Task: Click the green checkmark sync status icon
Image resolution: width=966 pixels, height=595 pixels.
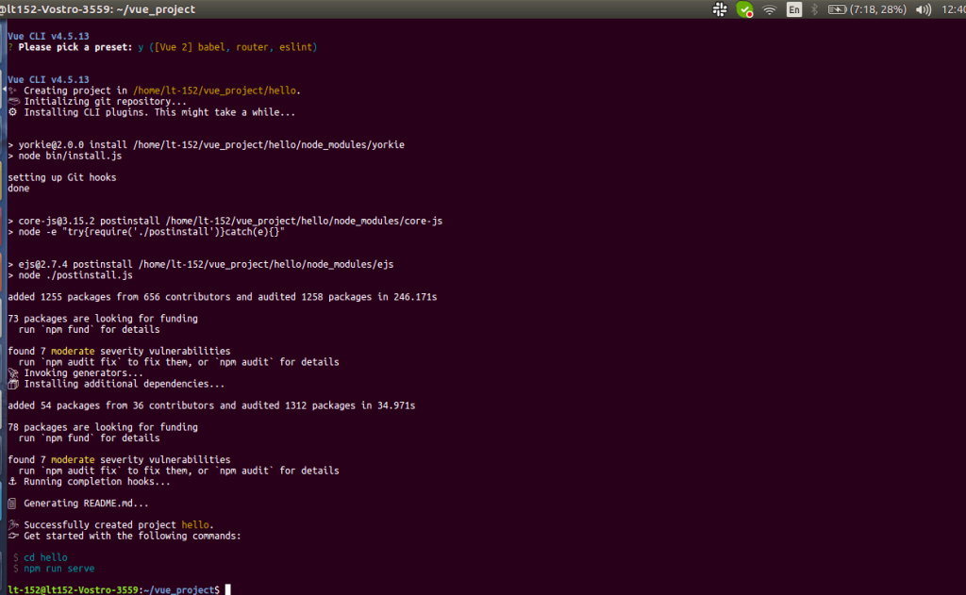Action: (x=745, y=9)
